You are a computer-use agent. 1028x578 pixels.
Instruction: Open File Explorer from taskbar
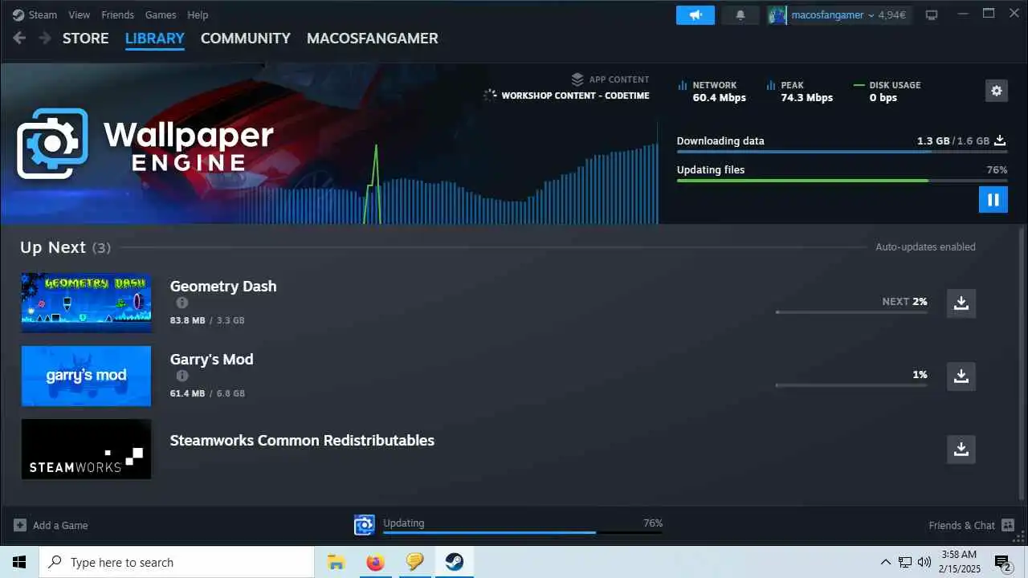(336, 562)
